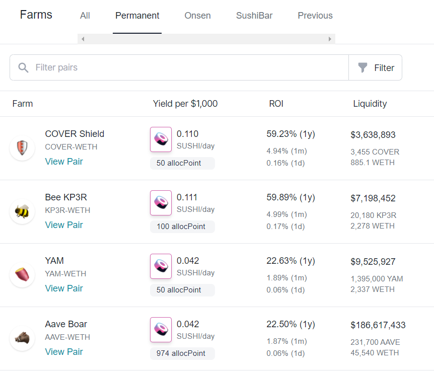Click the 45,540 WETH reserve amount
The height and width of the screenshot is (371, 434).
coord(375,353)
